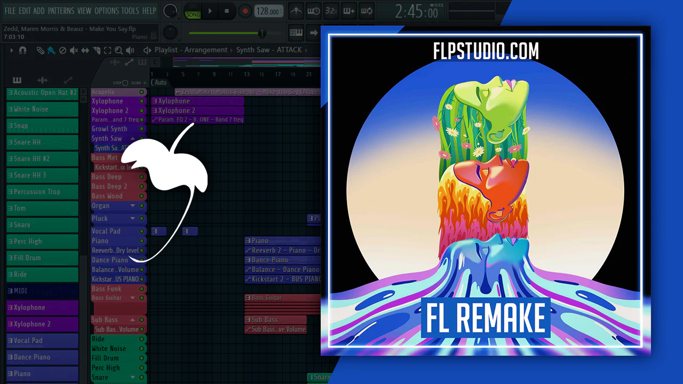Screen dimensions: 683x384
Task: Mute the White Noise track via its green dot
Action: coord(141,349)
